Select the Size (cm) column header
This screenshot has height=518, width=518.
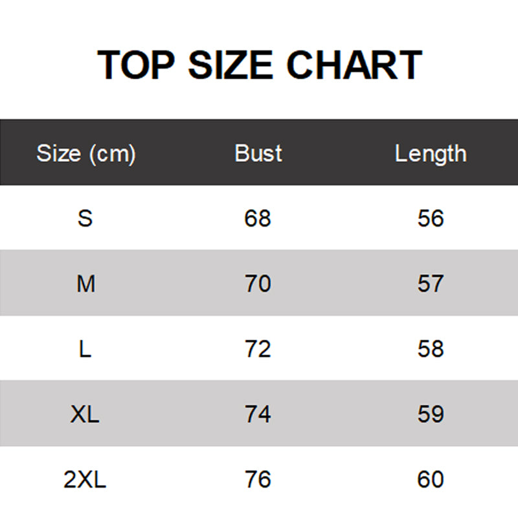point(86,153)
